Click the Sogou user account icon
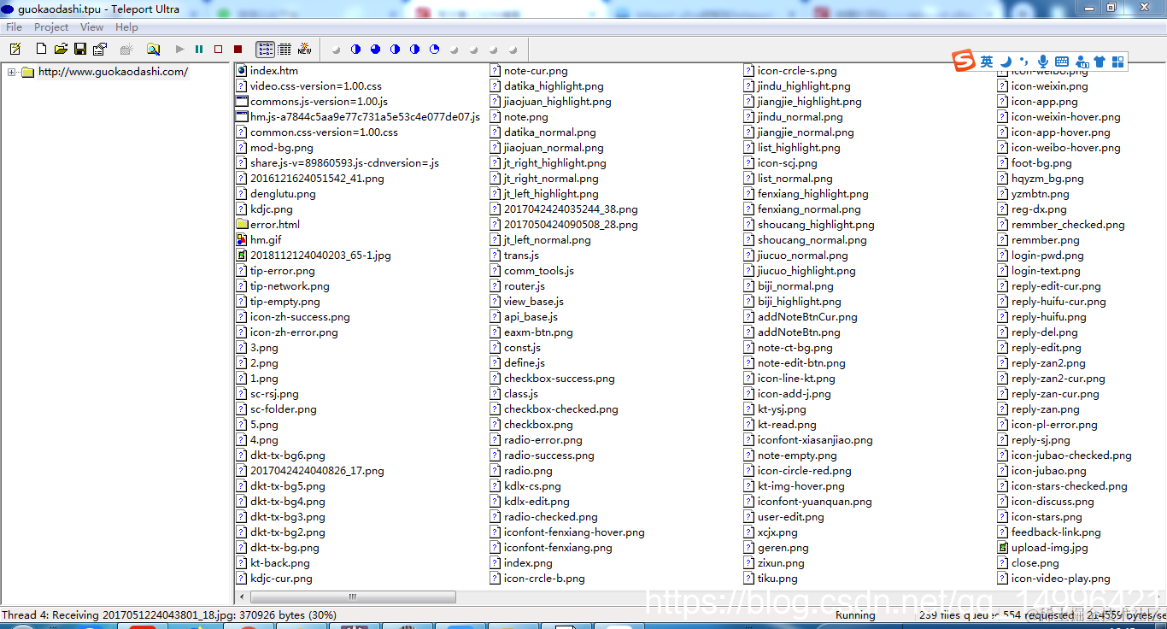Screen dimensions: 1167x629 point(1082,62)
